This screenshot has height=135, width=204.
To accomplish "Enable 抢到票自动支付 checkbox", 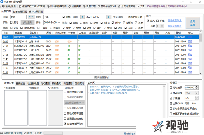I will 65,119.
